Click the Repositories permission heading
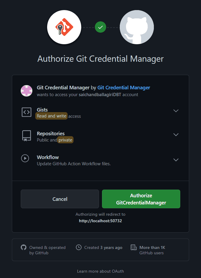Screen dimensions: 201x278 pyautogui.click(x=51, y=134)
